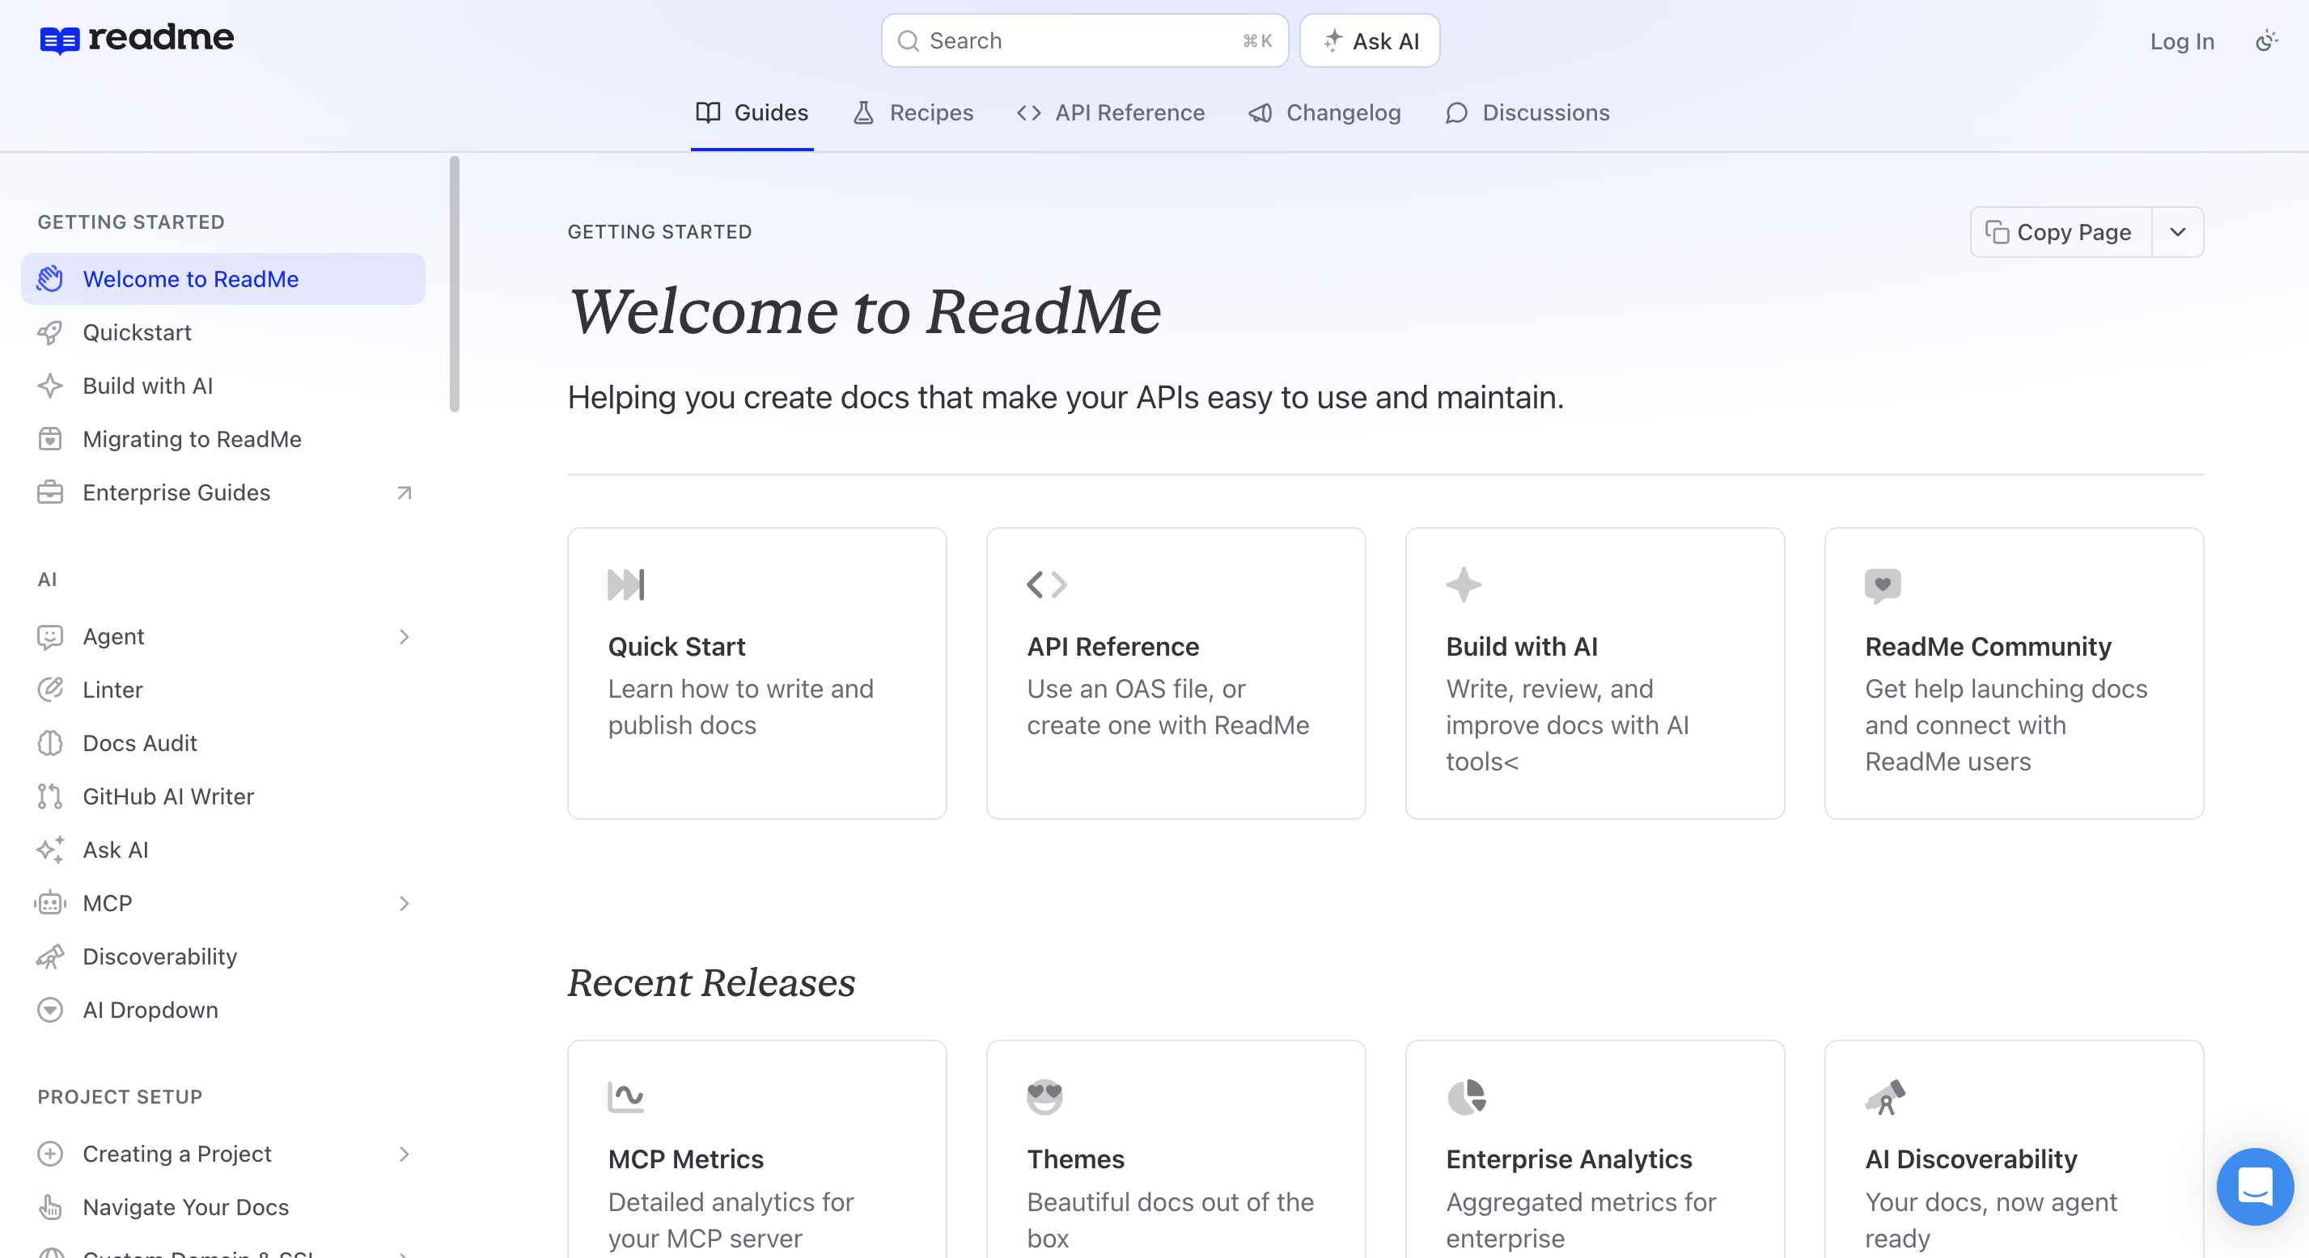Select Welcome to ReadMe in sidebar
The width and height of the screenshot is (2309, 1258).
(x=222, y=279)
